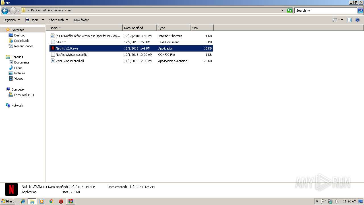The image size is (364, 205).
Task: Sort by Type column header
Action: [x=174, y=28]
